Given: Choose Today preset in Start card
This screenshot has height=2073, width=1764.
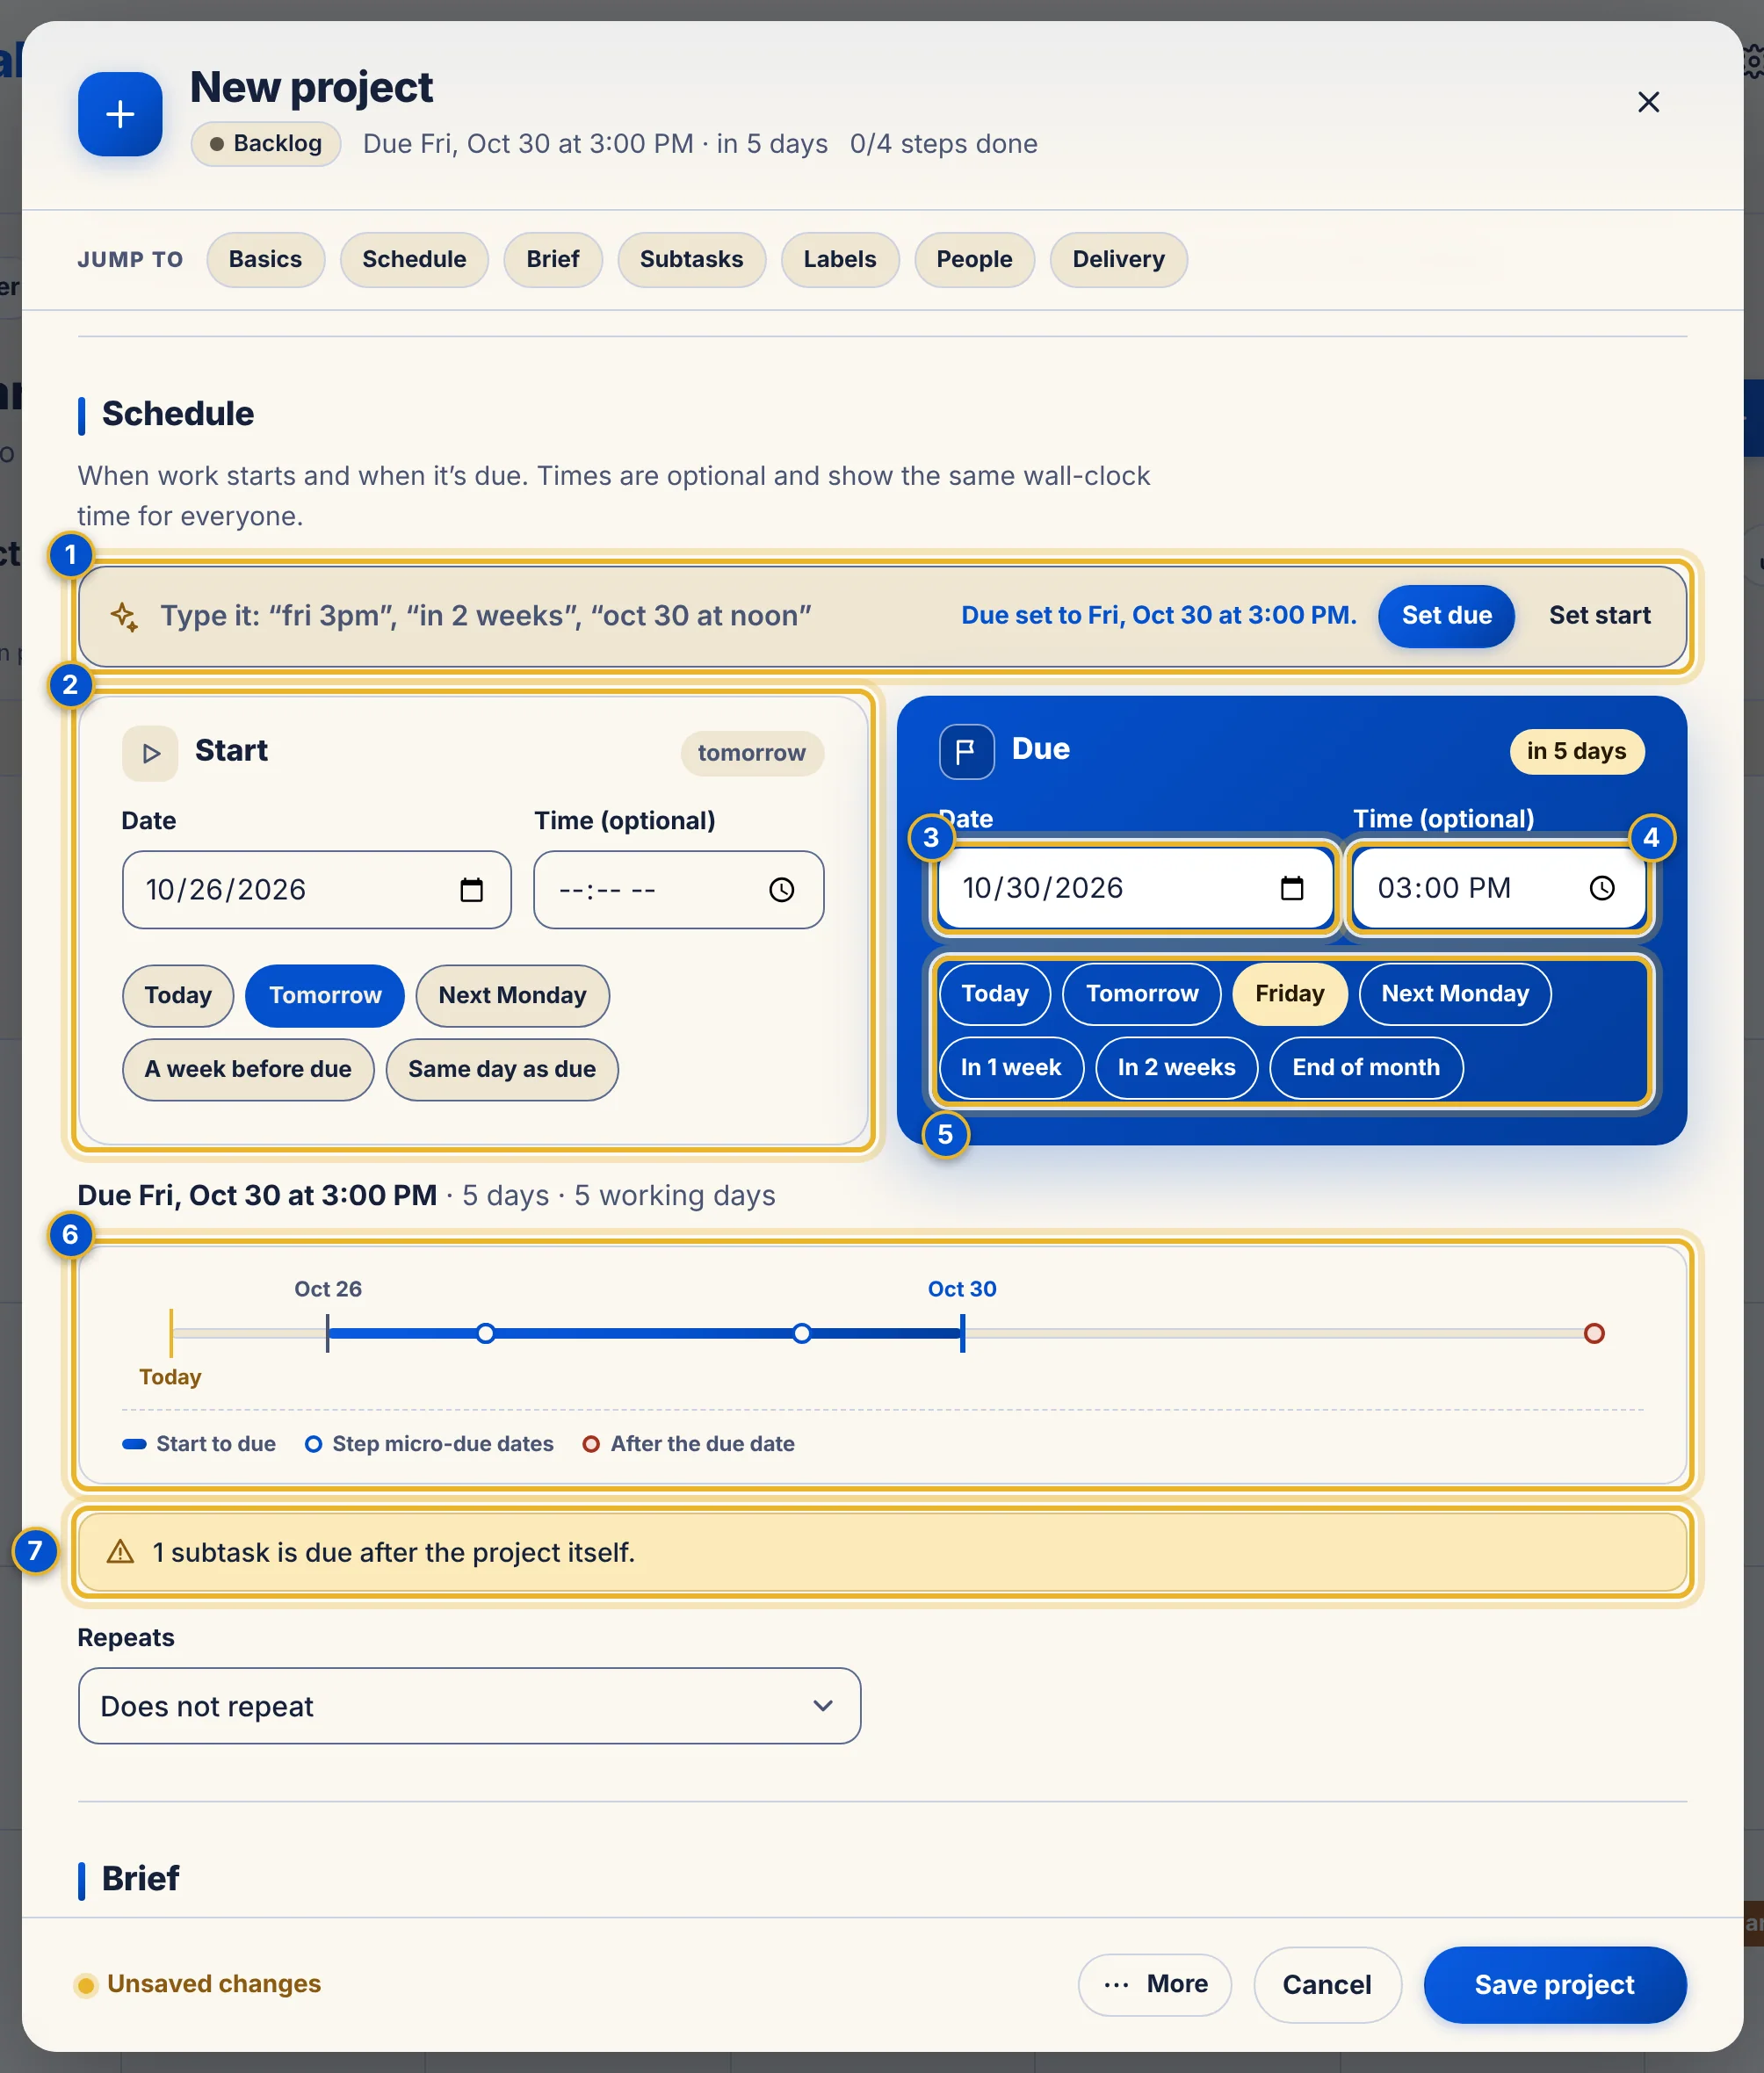Looking at the screenshot, I should tap(178, 996).
